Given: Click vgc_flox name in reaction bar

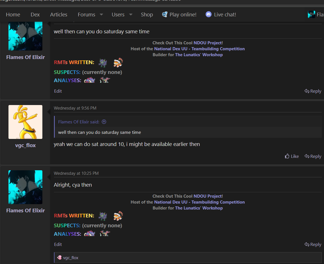Looking at the screenshot, I should pyautogui.click(x=71, y=258).
